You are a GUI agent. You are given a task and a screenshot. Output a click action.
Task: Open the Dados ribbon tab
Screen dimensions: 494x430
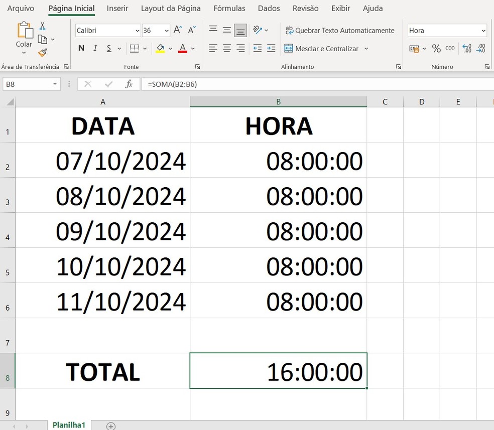pyautogui.click(x=269, y=8)
